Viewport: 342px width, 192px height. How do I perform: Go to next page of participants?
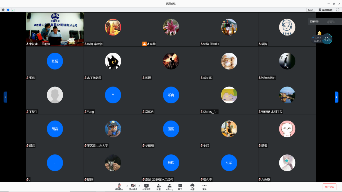pyautogui.click(x=336, y=97)
